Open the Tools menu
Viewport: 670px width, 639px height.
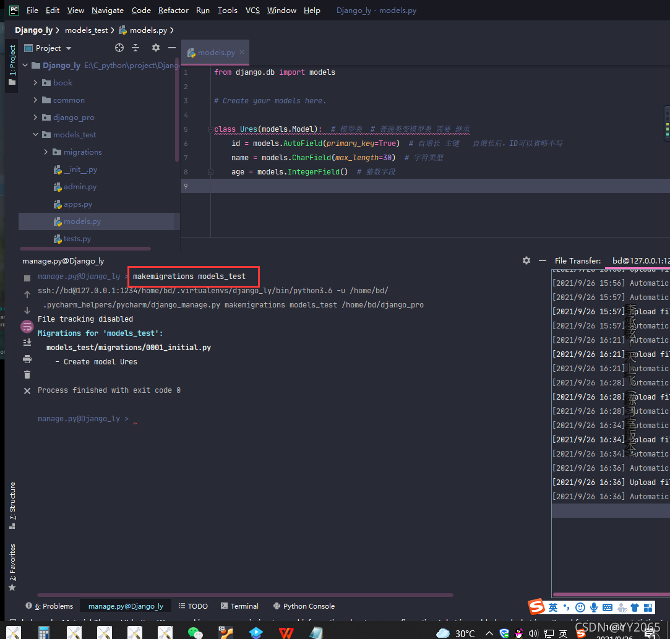coord(227,11)
